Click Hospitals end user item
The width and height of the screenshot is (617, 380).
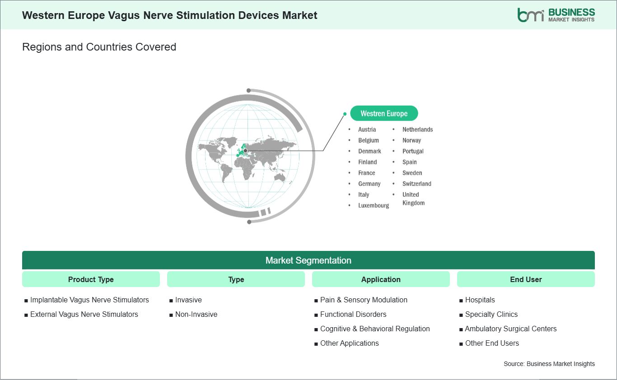pyautogui.click(x=480, y=300)
